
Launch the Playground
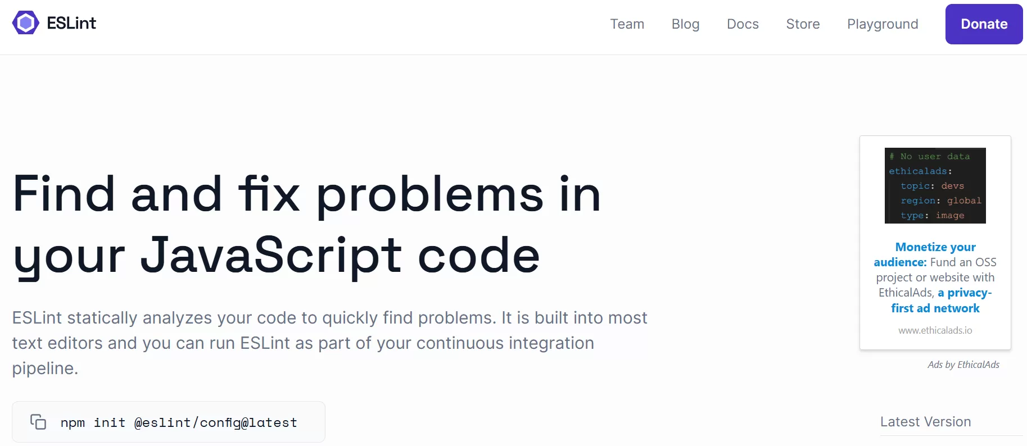pos(883,24)
